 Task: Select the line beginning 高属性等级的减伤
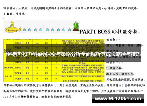(74, 91)
